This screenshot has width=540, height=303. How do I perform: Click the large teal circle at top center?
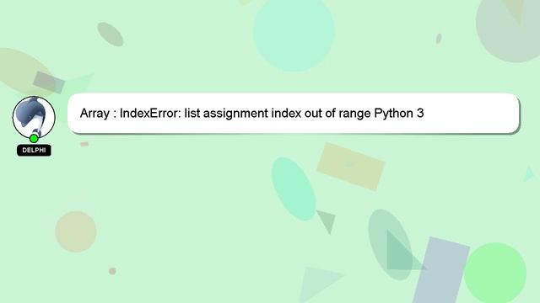[294, 33]
